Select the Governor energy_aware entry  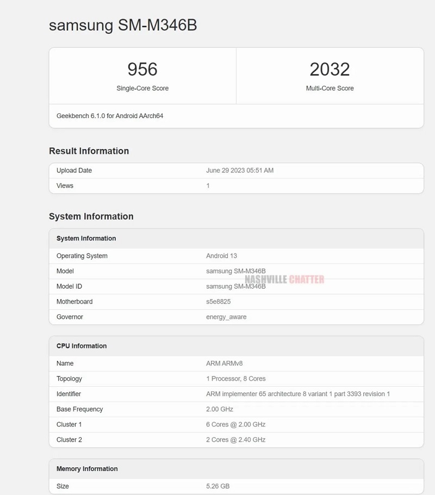point(226,317)
